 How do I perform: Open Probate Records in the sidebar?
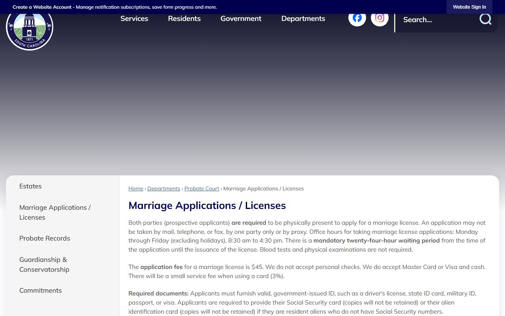(45, 239)
